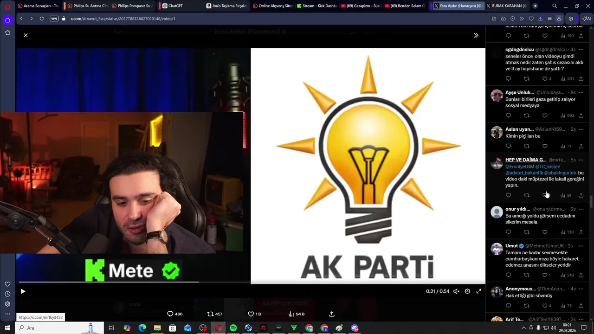This screenshot has height=334, width=594.
Task: Switch to the BURAK KARAHAN tab
Action: [507, 6]
